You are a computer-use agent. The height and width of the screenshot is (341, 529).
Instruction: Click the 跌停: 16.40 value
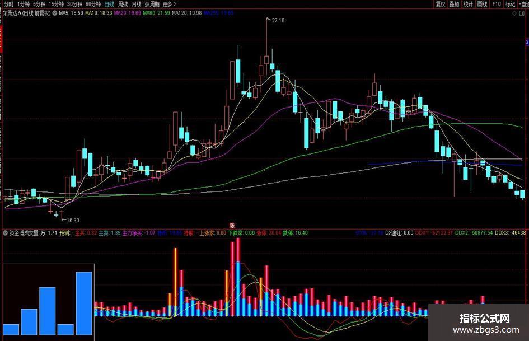point(295,233)
